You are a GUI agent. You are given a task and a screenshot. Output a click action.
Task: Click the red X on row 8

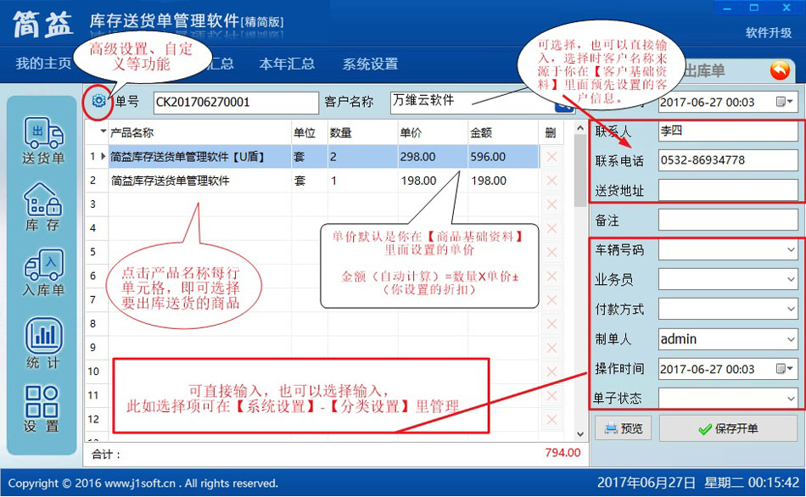(551, 324)
